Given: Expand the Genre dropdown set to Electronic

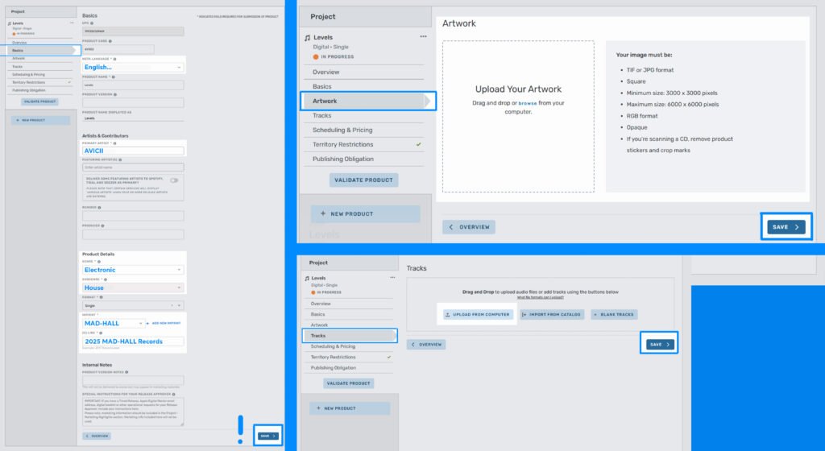Looking at the screenshot, I should pos(134,270).
